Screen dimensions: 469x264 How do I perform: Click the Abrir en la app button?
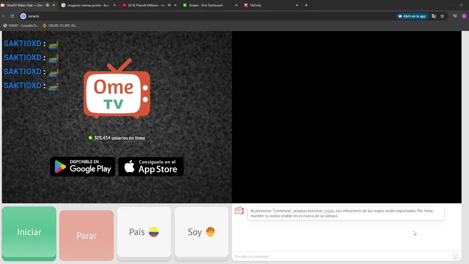412,16
